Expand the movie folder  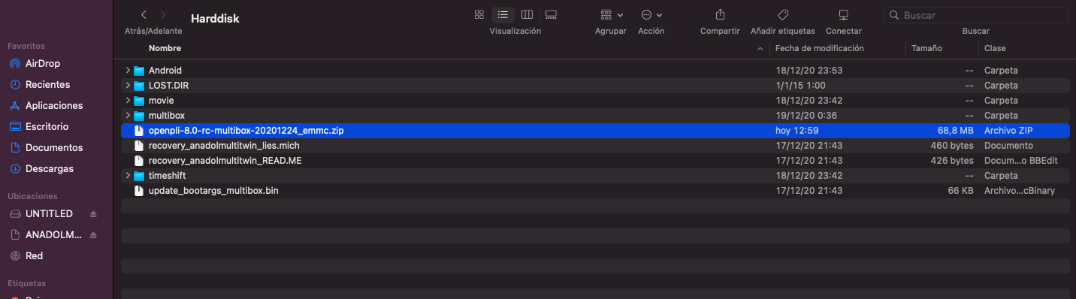128,100
